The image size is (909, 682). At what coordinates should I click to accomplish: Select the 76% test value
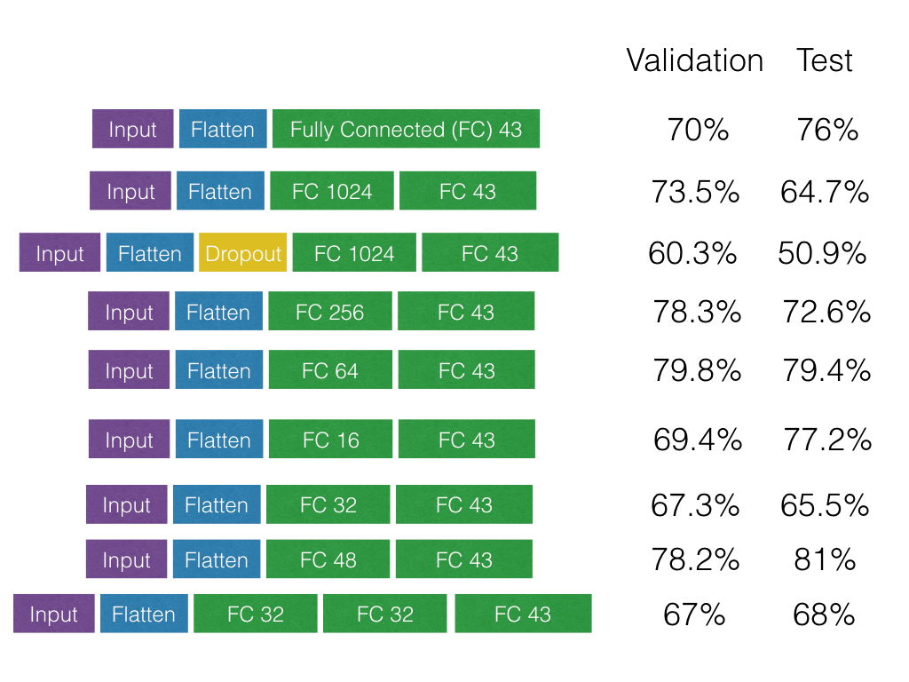[x=827, y=130]
